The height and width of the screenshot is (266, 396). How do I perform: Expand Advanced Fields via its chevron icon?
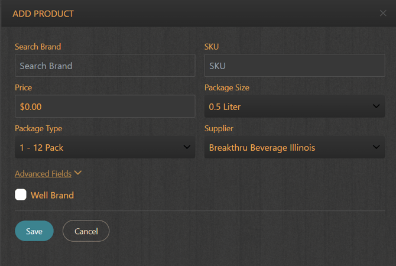coord(78,173)
